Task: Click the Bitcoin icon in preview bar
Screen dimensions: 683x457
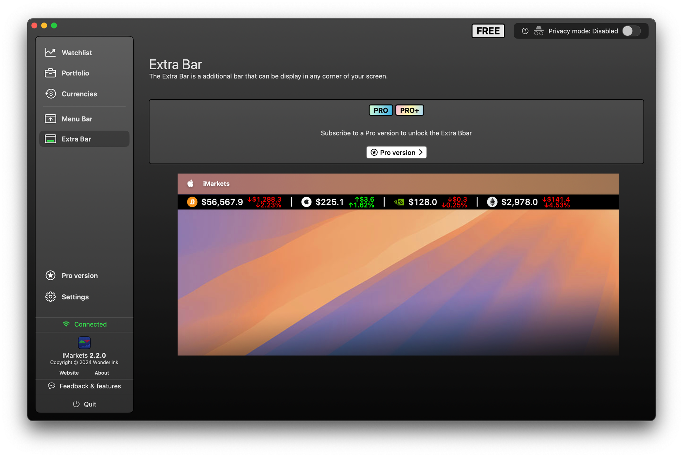Action: 192,202
